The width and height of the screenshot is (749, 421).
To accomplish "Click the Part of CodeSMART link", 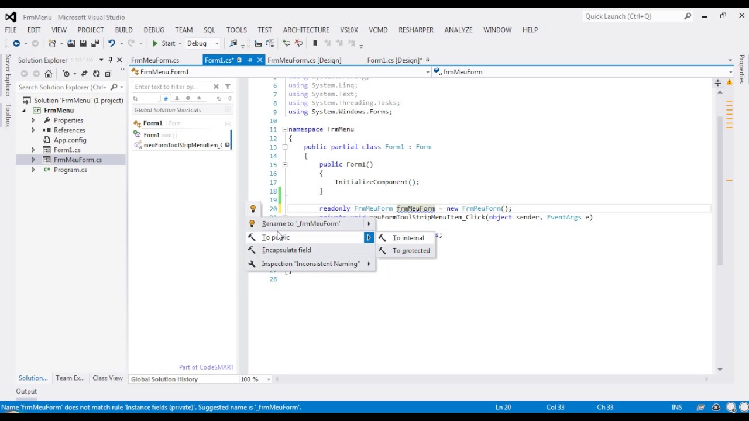I will tap(206, 367).
